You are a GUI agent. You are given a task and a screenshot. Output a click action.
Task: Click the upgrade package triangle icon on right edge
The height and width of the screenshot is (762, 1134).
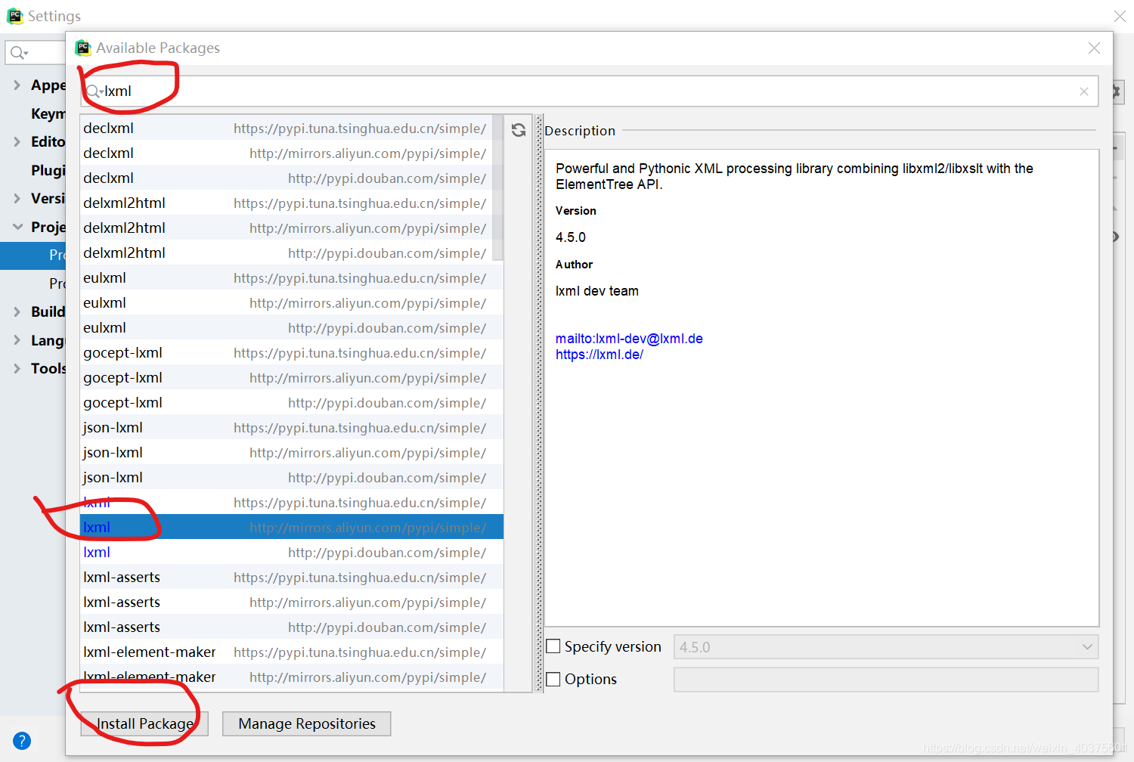tap(1116, 209)
